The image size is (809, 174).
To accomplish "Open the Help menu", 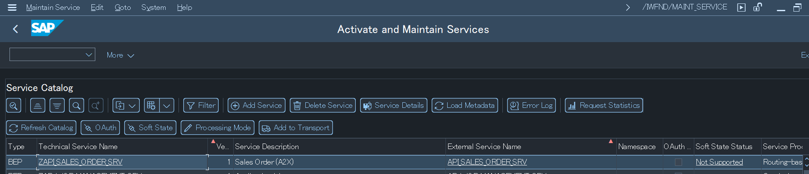I will (185, 7).
